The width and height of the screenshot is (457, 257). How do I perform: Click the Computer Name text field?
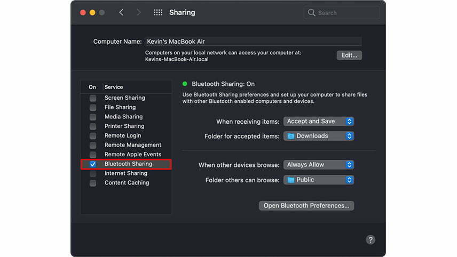click(x=253, y=42)
